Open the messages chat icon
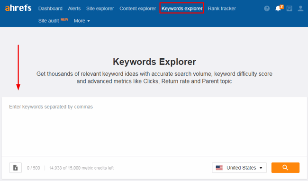 click(x=290, y=9)
